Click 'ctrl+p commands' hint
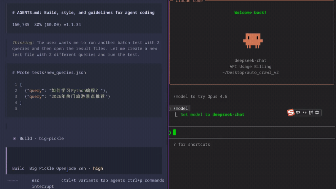The height and width of the screenshot is (189, 336). (146, 180)
